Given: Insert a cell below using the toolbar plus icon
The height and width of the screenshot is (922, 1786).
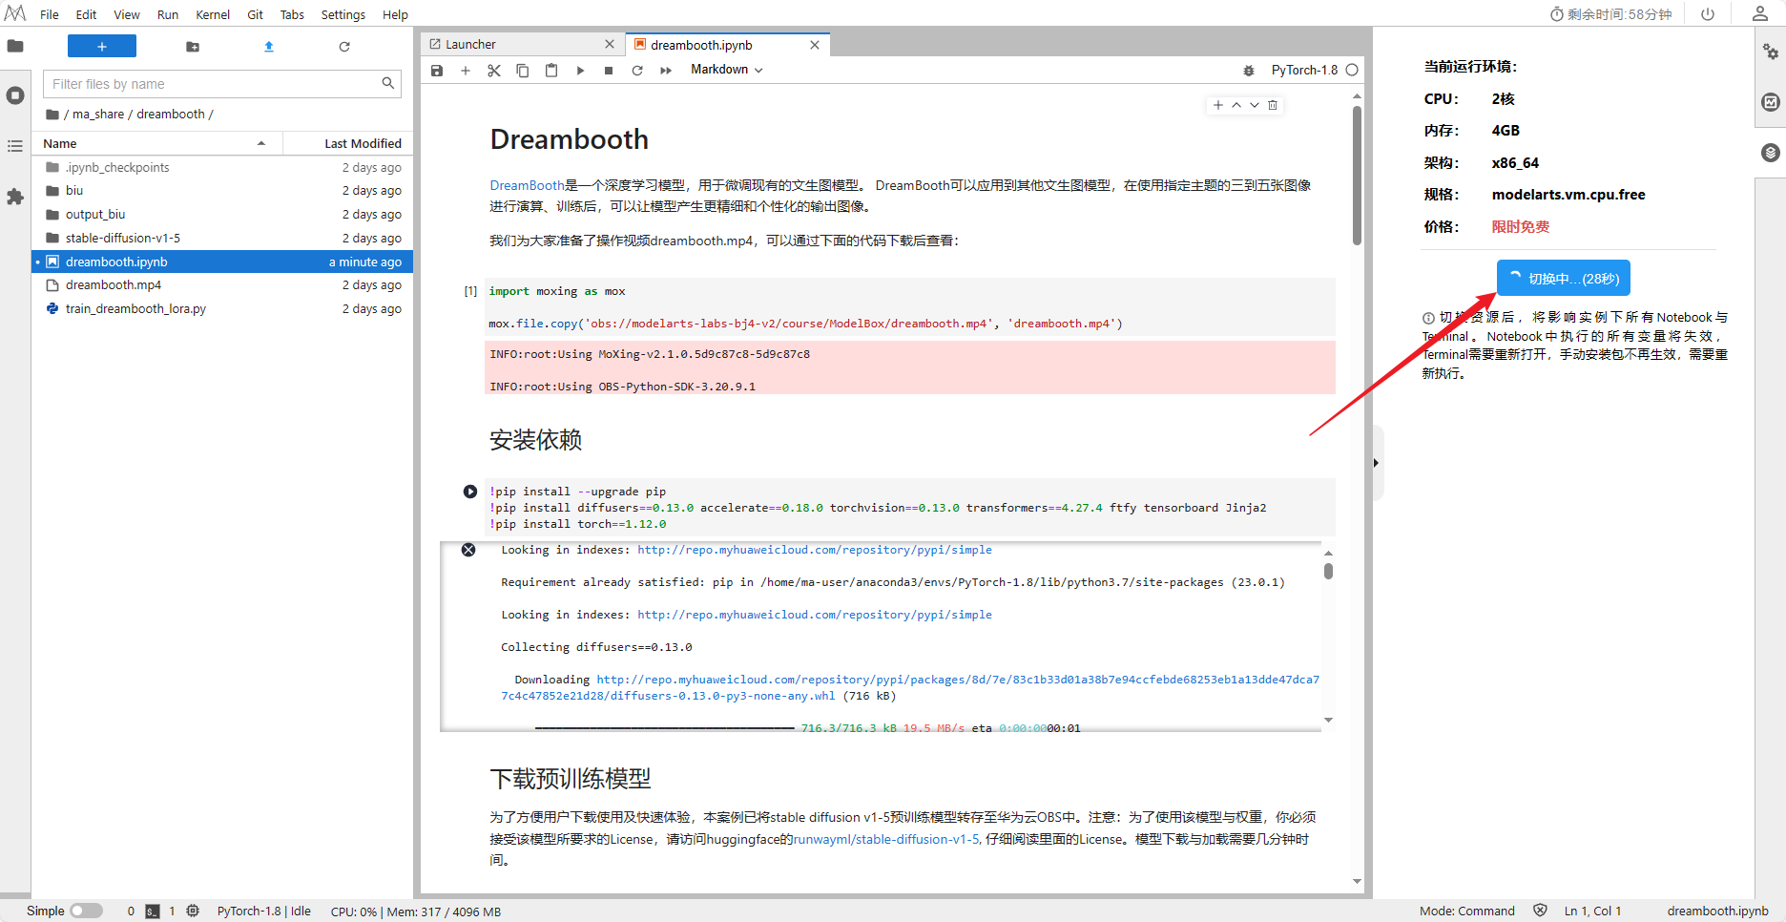Looking at the screenshot, I should point(466,71).
